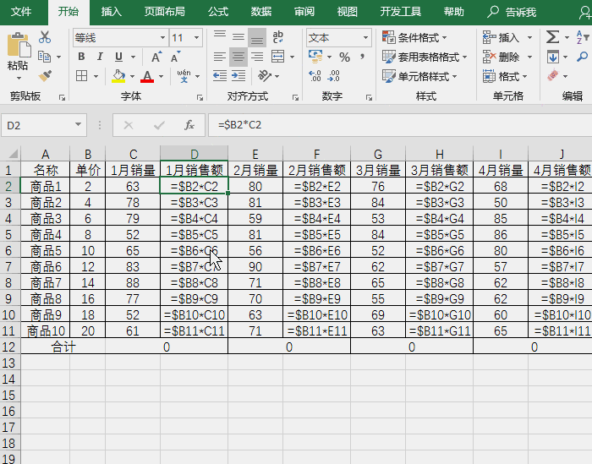592x464 pixels.
Task: Open the Name Box dropdown arrow
Action: [78, 124]
